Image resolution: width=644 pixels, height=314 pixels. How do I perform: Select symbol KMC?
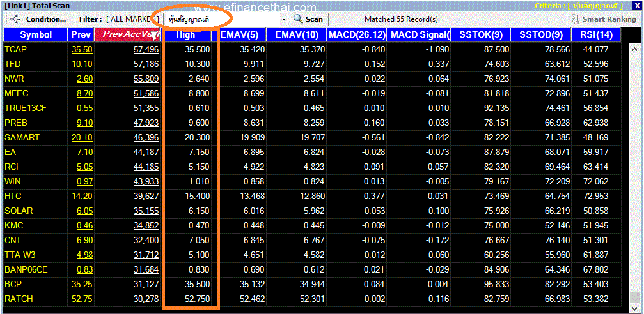point(13,225)
